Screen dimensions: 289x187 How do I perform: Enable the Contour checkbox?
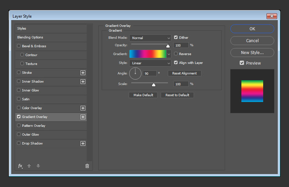pyautogui.click(x=22, y=54)
